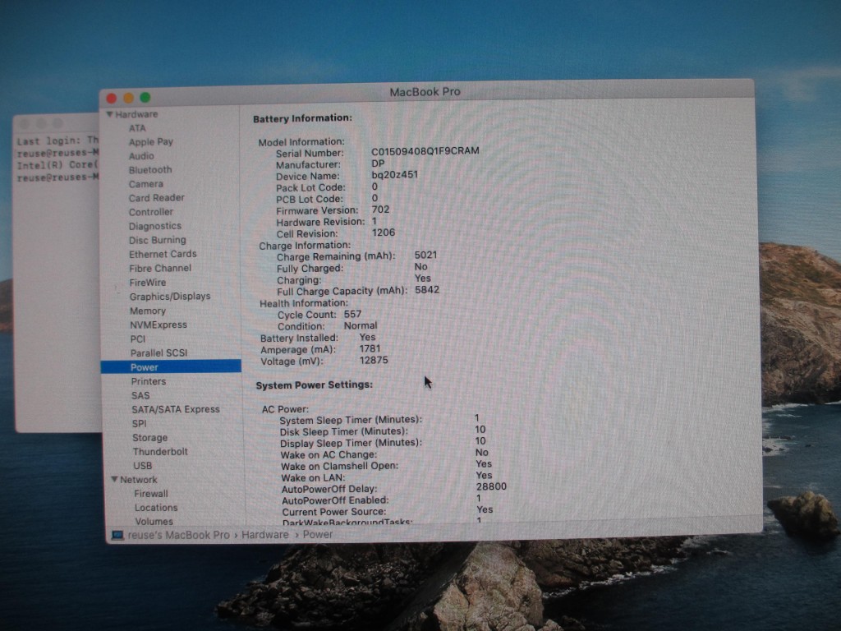841x631 pixels.
Task: Click the voltage value 12875
Action: point(374,360)
